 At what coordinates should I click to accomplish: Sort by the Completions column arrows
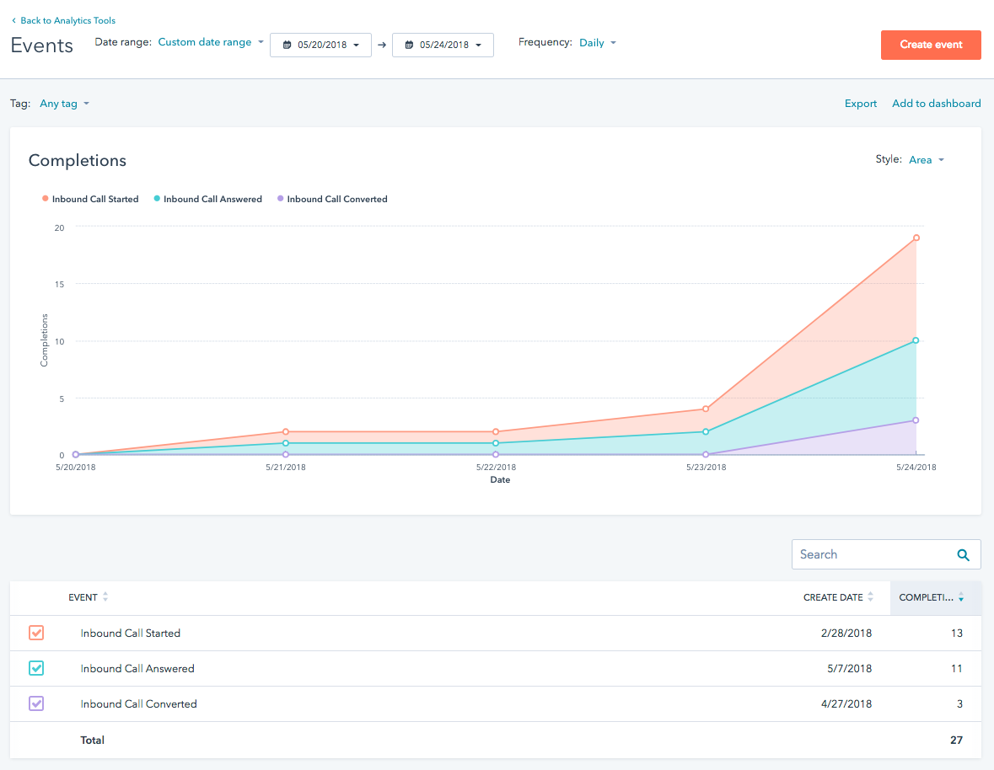961,597
